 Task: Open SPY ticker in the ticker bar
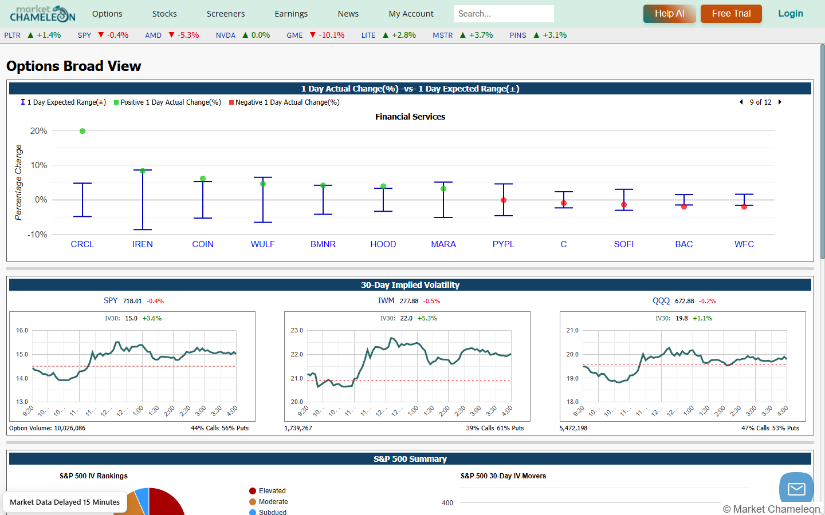tap(84, 35)
